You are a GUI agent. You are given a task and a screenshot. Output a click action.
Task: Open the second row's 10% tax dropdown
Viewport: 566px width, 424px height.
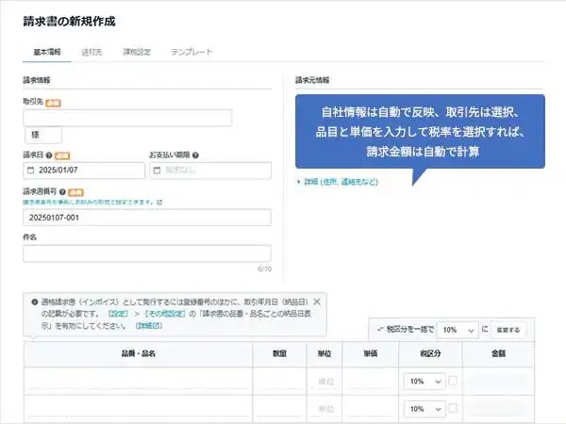click(x=424, y=409)
